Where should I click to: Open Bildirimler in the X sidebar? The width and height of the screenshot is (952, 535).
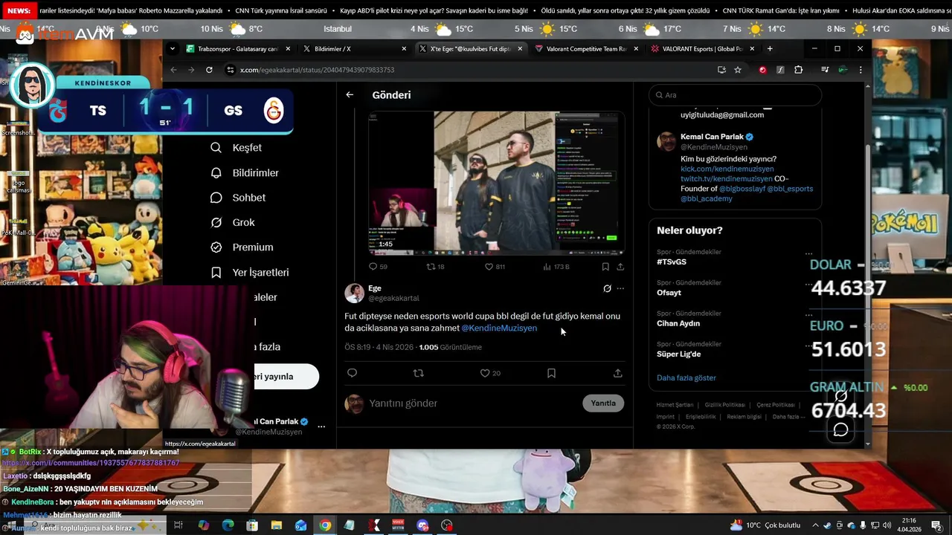245,173
